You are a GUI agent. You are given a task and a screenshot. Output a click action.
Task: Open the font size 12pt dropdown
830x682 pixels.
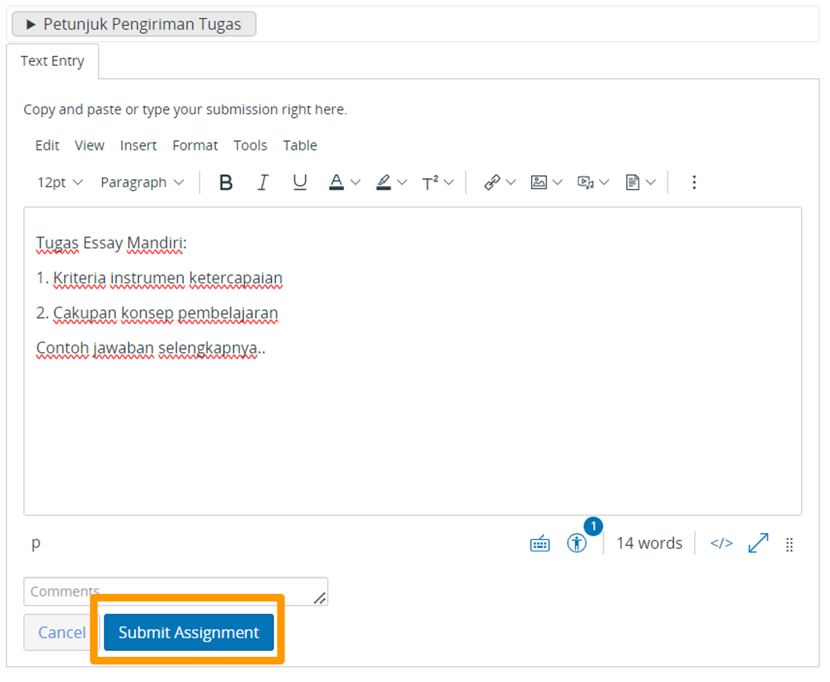pos(60,182)
